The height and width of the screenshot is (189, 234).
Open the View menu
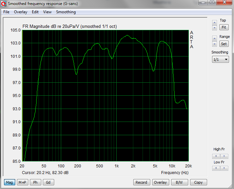tap(47, 12)
